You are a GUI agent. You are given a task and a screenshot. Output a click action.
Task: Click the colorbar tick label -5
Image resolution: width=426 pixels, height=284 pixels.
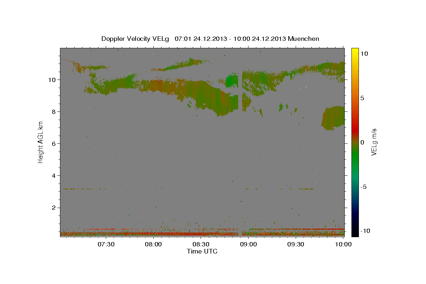click(364, 187)
